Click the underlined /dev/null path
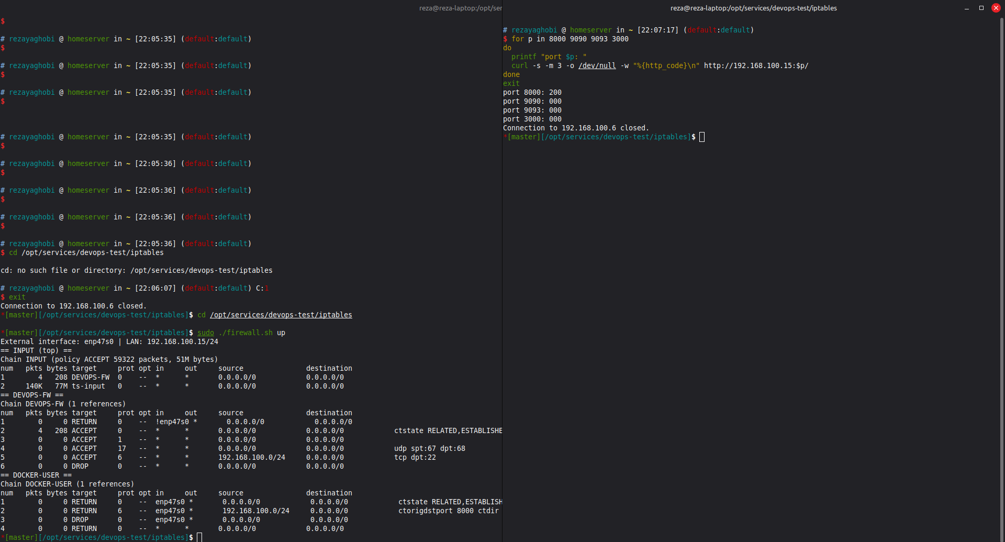The height and width of the screenshot is (542, 1005). coord(597,65)
